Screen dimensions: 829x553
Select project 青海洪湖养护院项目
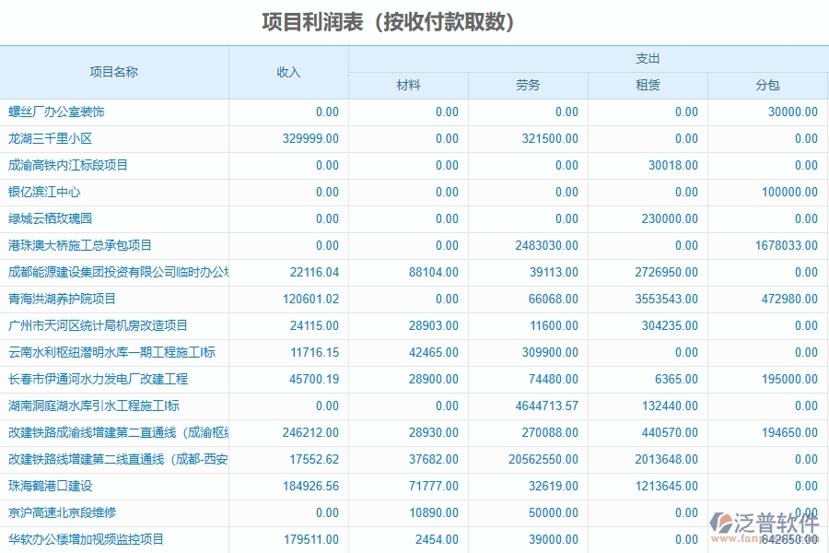pos(57,299)
